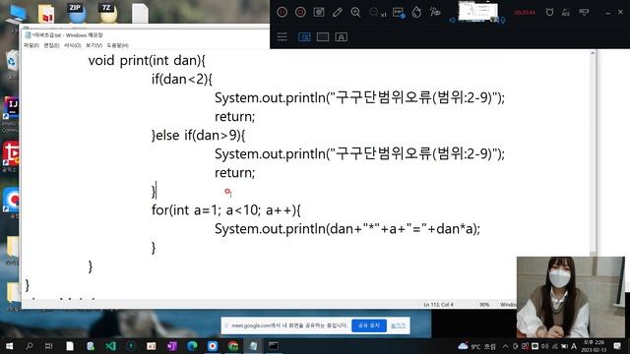
Task: Open taskbar search magnifier
Action: click(29, 345)
